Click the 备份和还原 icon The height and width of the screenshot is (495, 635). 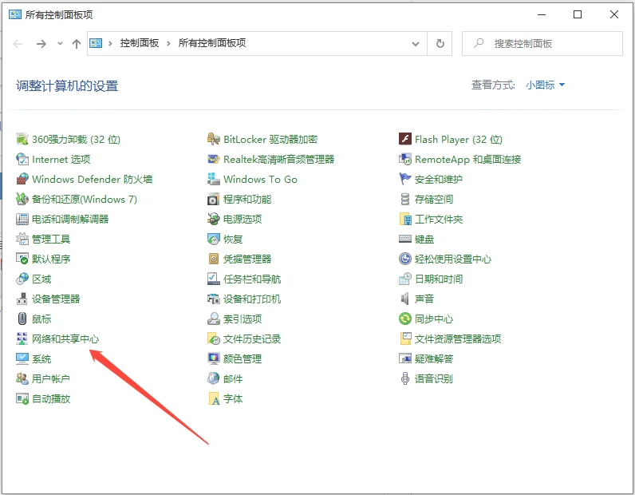pyautogui.click(x=22, y=199)
